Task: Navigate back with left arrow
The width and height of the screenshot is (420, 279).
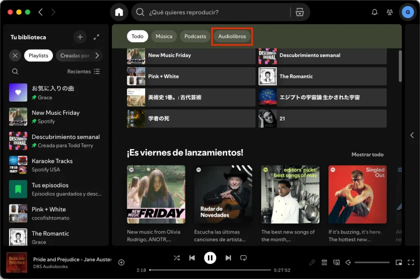Action: tap(41, 12)
